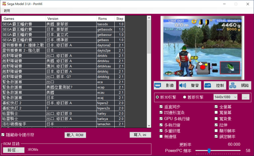The width and height of the screenshot is (254, 156).
Task: Click the PowerPC frequency value 58
Action: click(x=248, y=151)
